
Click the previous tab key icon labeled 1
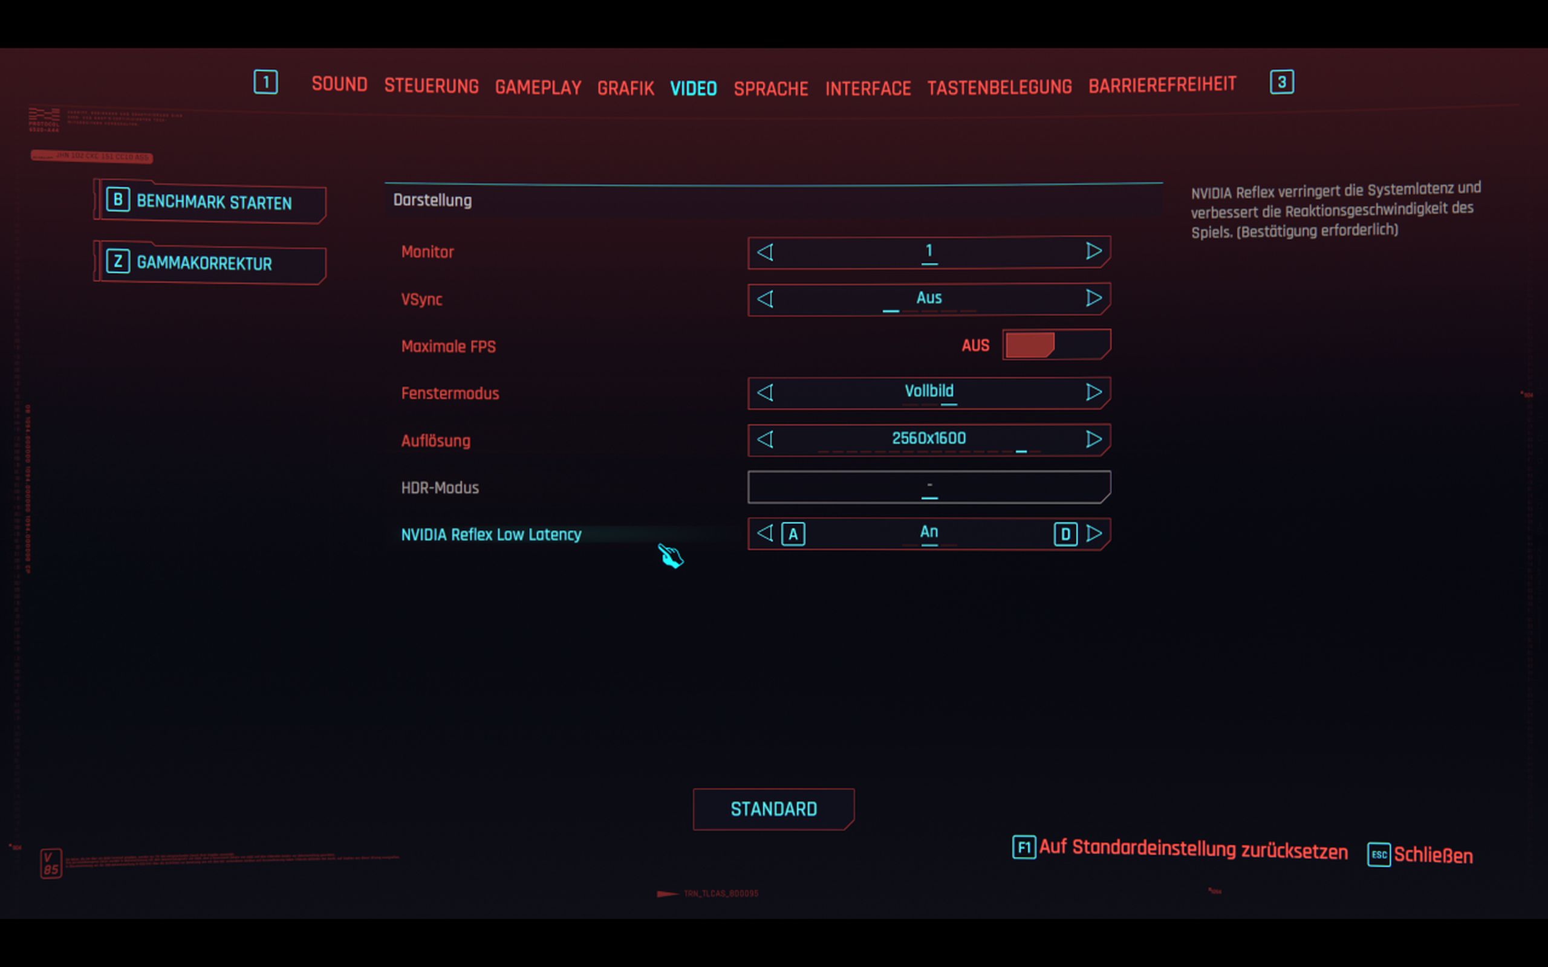coord(265,83)
